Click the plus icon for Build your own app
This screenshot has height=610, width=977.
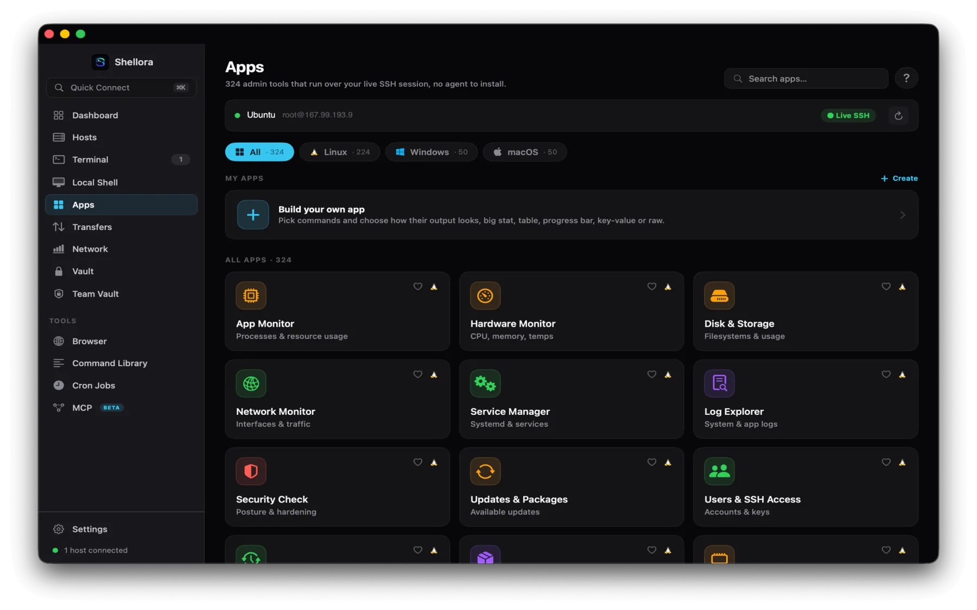pos(253,215)
